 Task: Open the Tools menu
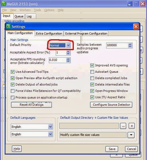37,10
